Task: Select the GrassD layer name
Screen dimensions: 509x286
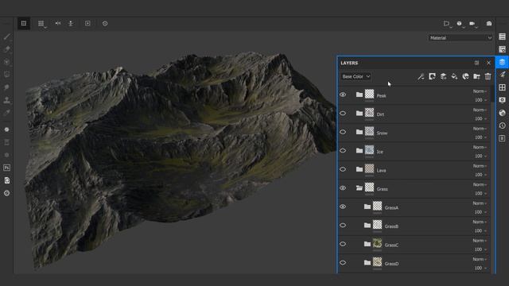Action: click(391, 264)
